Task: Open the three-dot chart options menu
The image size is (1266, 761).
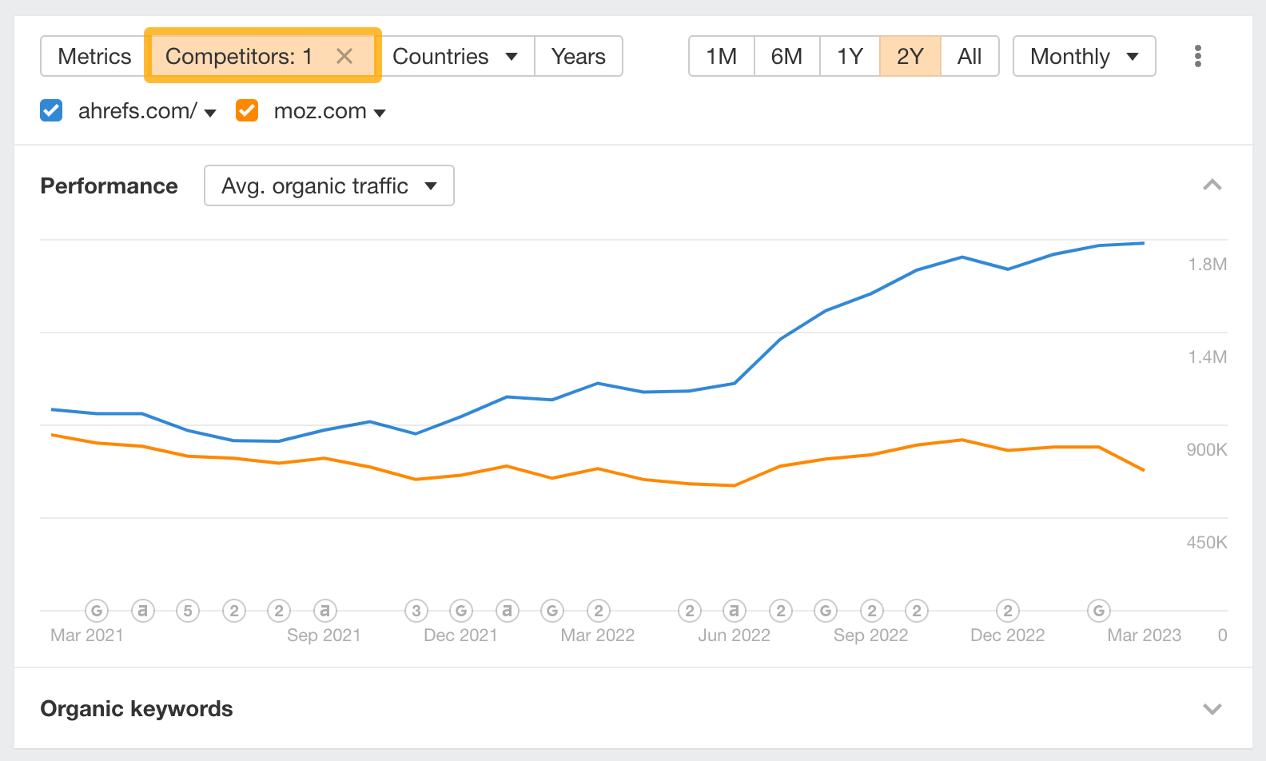Action: tap(1197, 56)
